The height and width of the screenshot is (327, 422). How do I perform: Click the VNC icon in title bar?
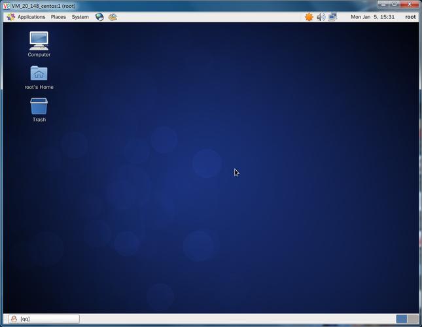6,5
